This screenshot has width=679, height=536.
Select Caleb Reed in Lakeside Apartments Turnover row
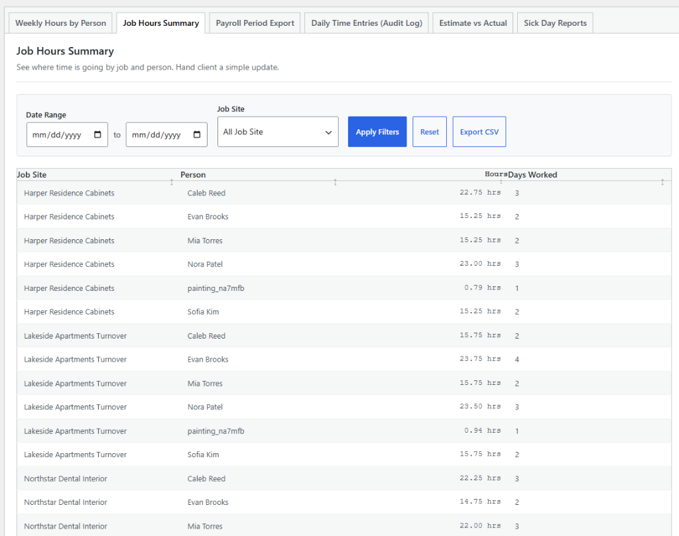pyautogui.click(x=207, y=336)
